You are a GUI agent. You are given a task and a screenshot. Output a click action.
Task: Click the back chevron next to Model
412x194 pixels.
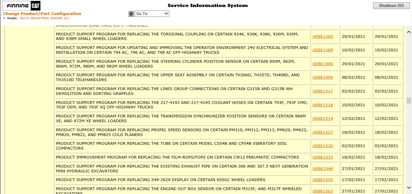(4, 18)
